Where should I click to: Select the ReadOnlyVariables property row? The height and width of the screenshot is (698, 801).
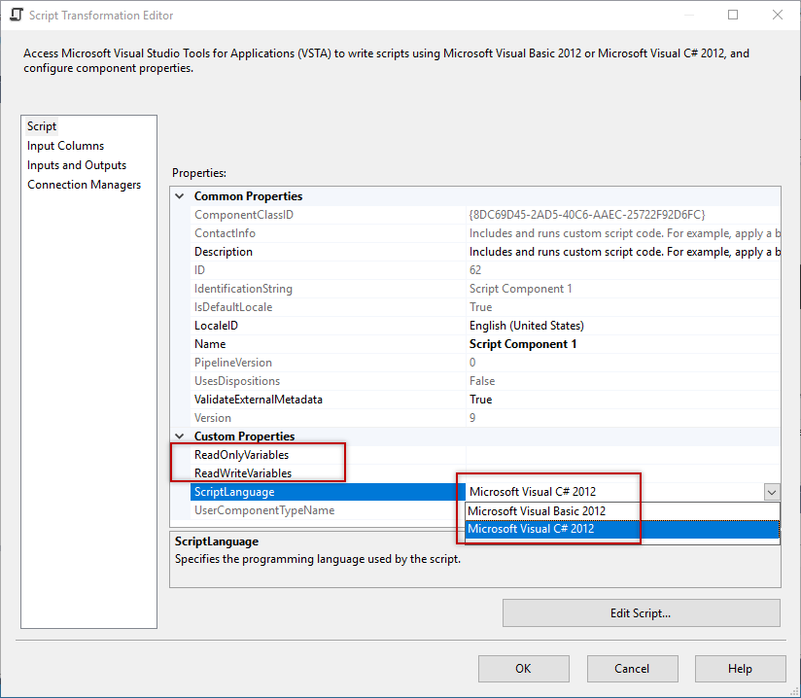click(243, 454)
